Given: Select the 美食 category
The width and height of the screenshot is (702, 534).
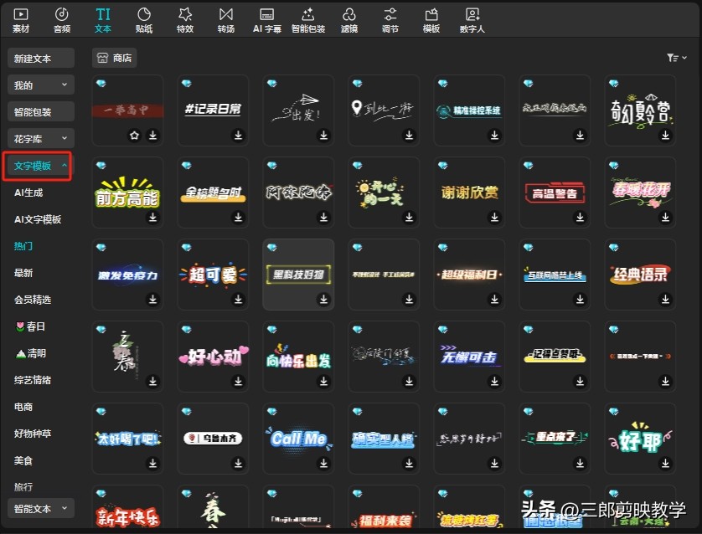Looking at the screenshot, I should click(x=23, y=460).
